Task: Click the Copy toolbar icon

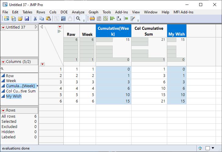Action: (x=41, y=19)
